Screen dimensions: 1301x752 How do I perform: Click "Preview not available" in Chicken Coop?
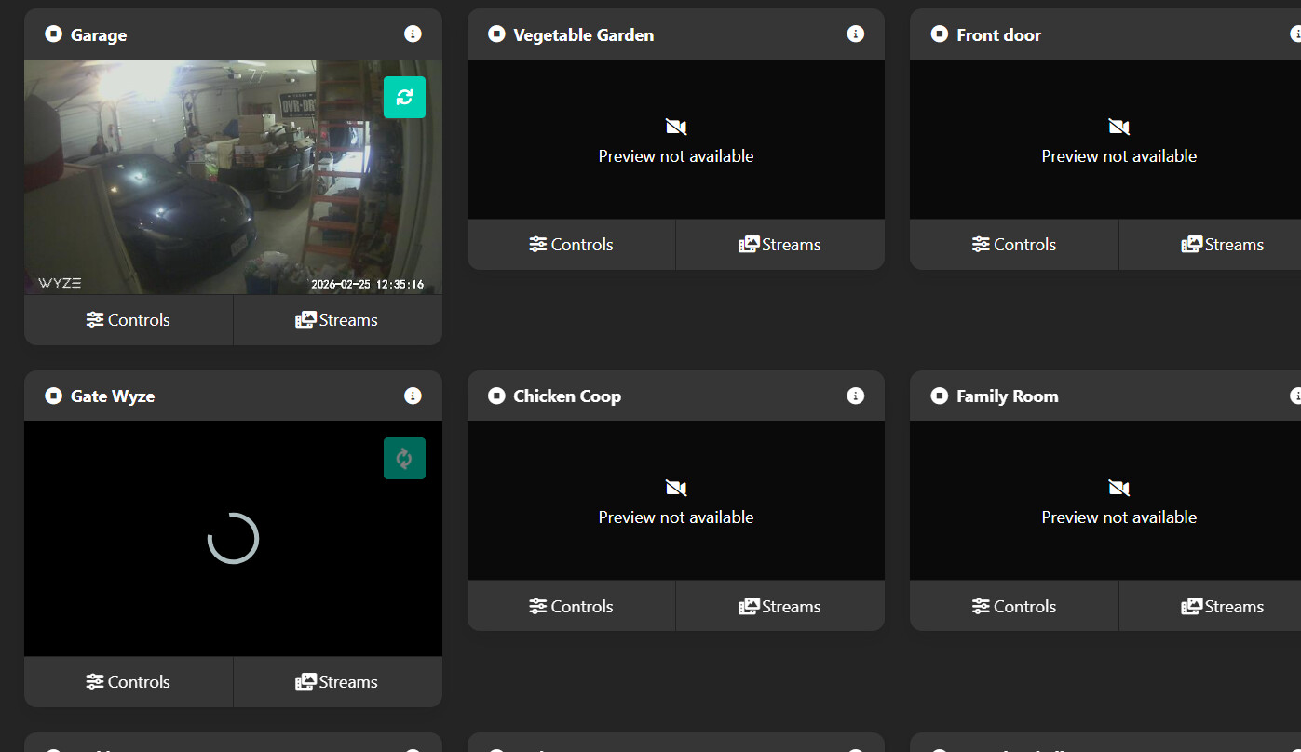click(676, 517)
